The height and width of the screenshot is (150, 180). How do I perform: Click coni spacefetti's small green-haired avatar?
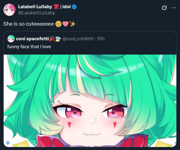[x=11, y=39]
